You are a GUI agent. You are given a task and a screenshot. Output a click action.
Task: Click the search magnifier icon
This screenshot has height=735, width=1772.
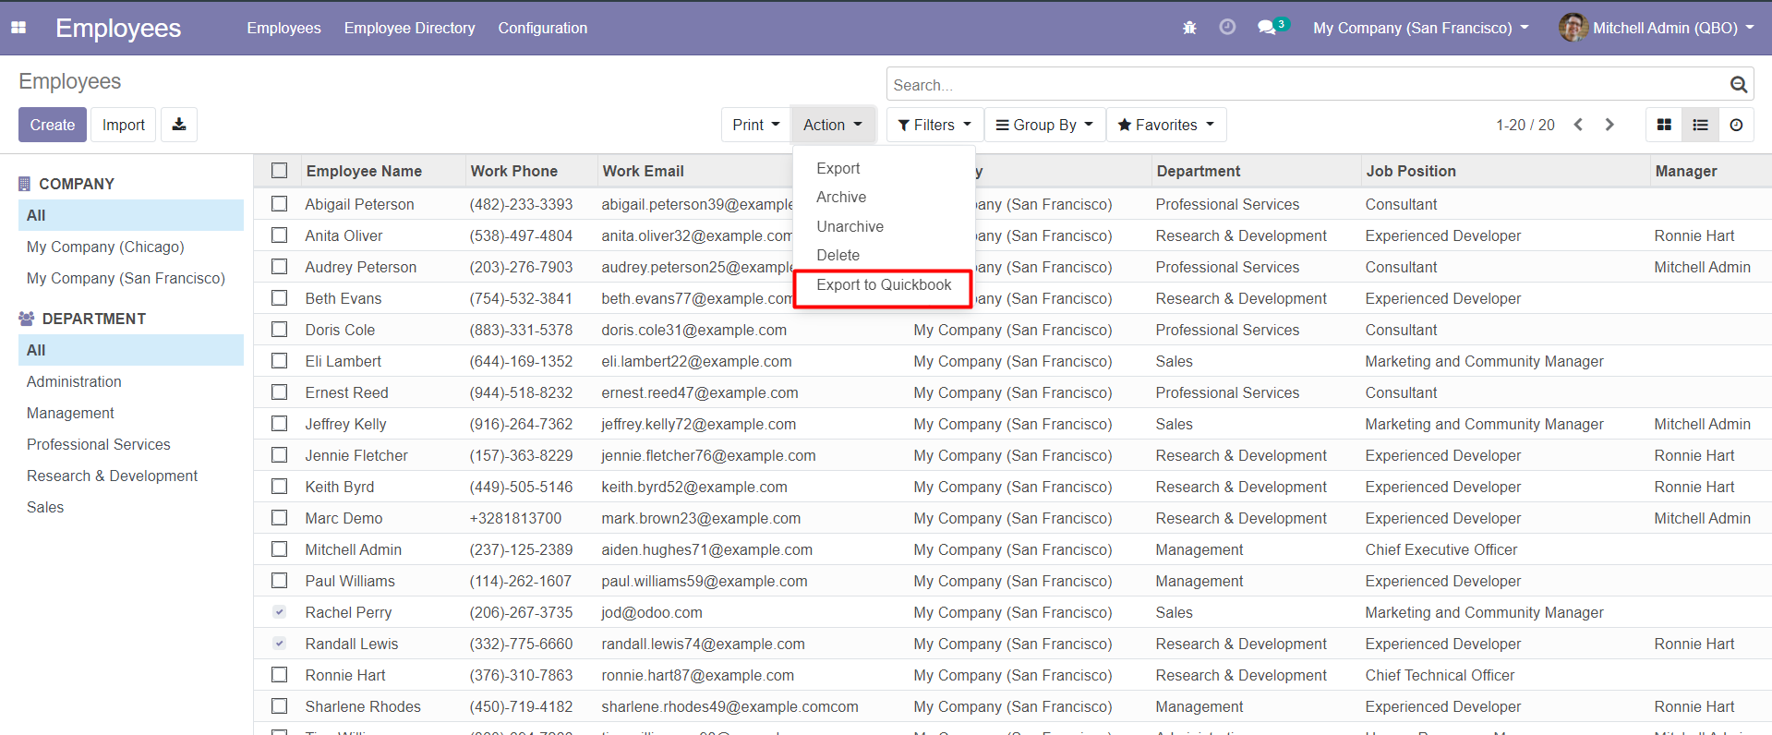point(1738,85)
